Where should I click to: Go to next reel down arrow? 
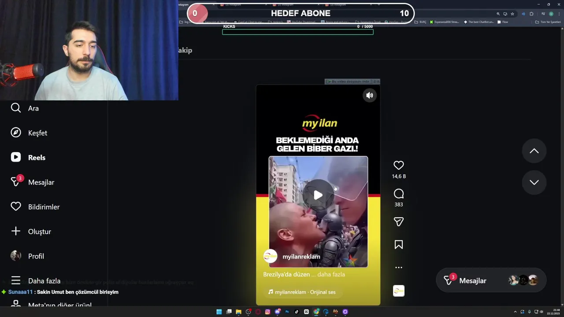tap(534, 182)
